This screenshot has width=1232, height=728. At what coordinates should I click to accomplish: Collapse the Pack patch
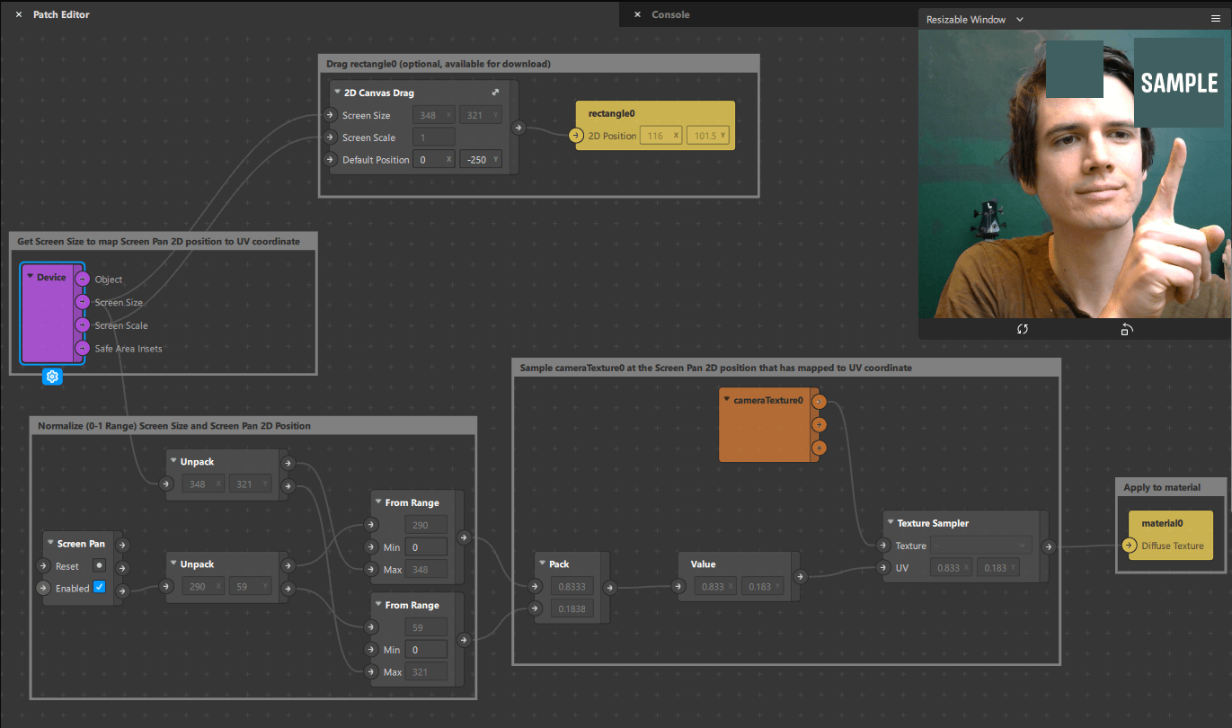tap(542, 564)
